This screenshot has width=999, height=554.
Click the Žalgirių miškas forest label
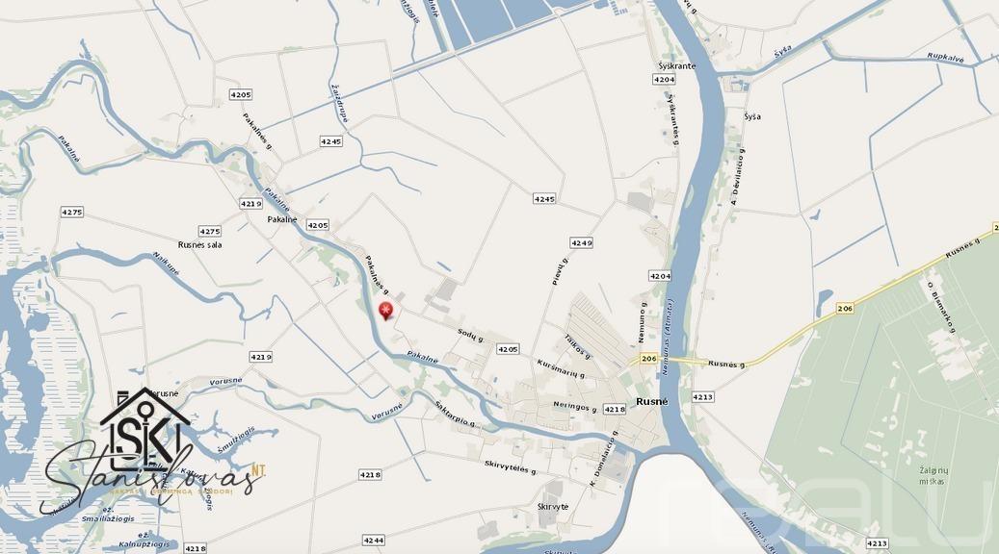(933, 476)
